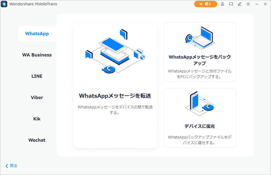Open the user account icon
271x175 pixels.
[223, 4]
